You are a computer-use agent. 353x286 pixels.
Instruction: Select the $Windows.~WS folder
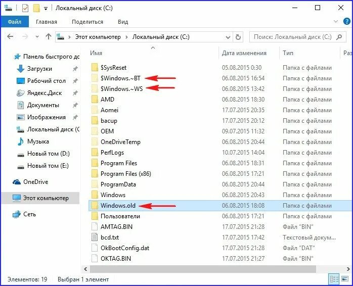tap(121, 88)
